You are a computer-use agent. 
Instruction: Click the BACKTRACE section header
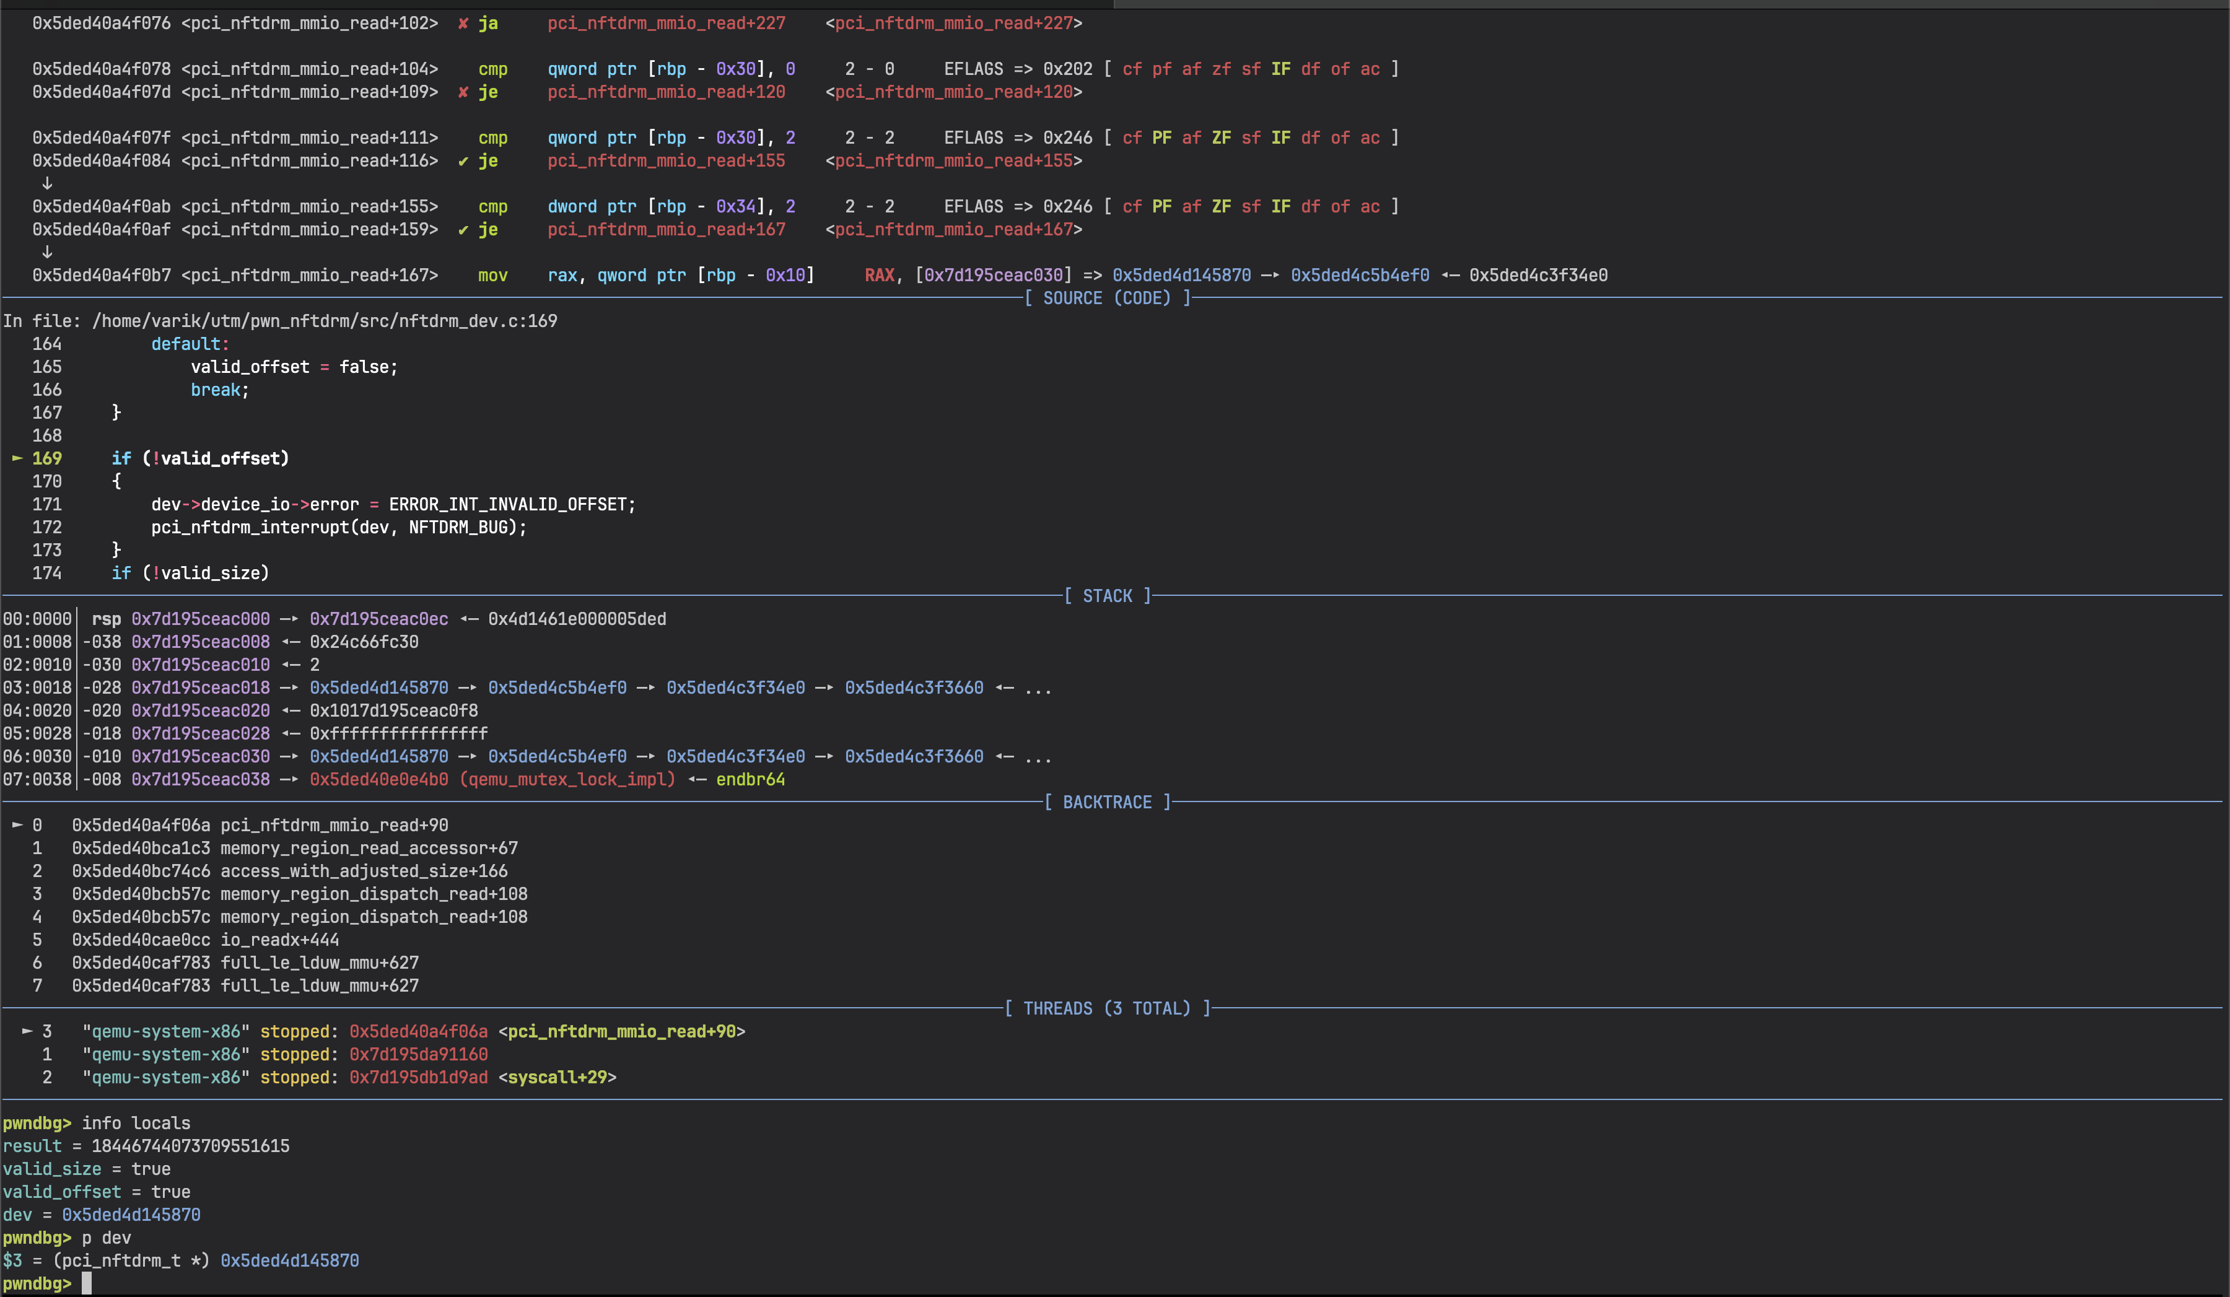(1108, 801)
